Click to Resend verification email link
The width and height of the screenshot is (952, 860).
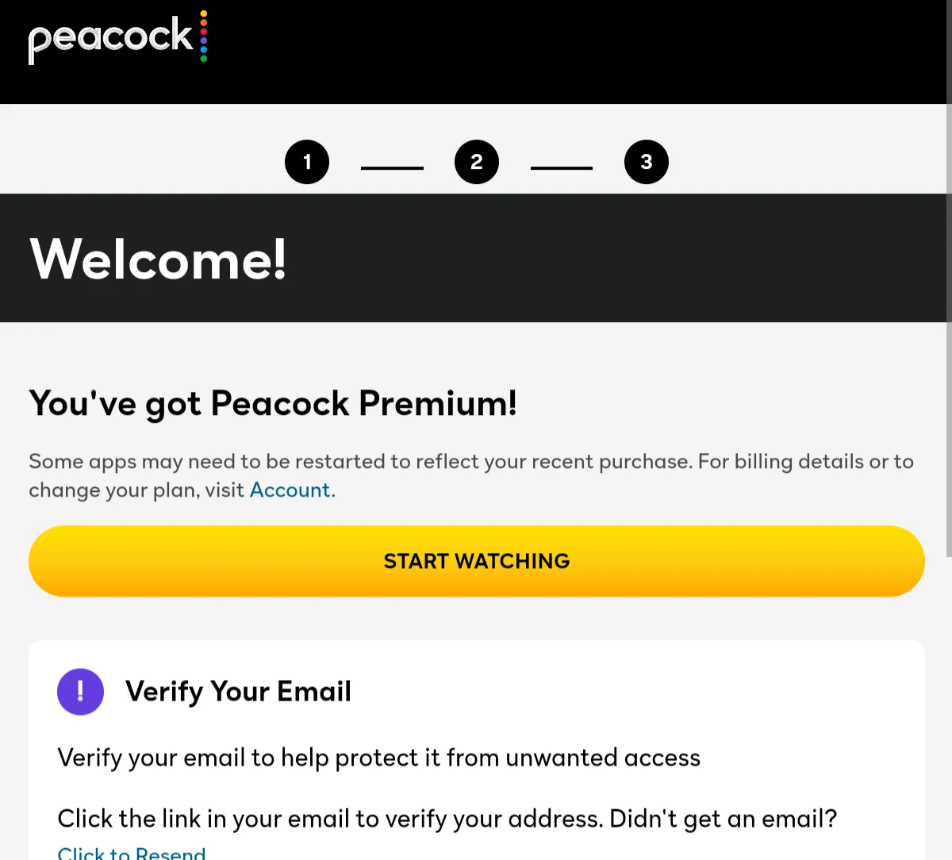click(x=132, y=852)
